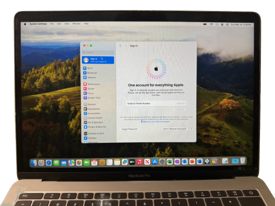Click the Continue button
The height and width of the screenshot is (206, 275).
click(179, 109)
